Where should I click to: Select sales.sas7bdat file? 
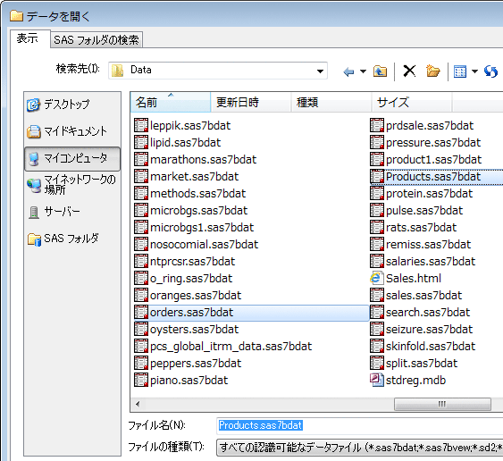(x=416, y=296)
